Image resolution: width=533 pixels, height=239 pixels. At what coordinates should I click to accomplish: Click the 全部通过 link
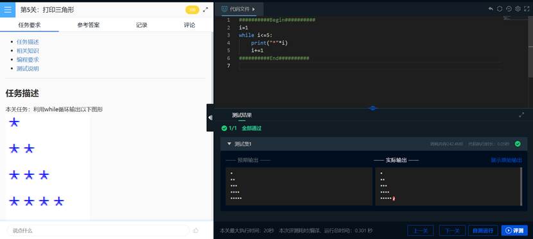(x=252, y=128)
